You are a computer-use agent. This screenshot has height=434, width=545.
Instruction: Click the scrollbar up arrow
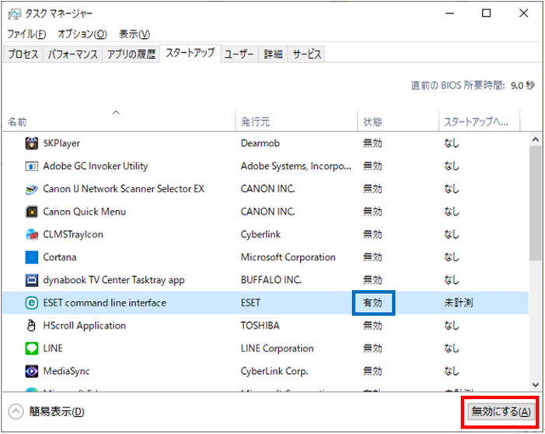(536, 140)
